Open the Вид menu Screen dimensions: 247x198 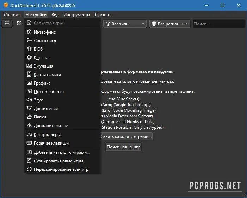(55, 15)
